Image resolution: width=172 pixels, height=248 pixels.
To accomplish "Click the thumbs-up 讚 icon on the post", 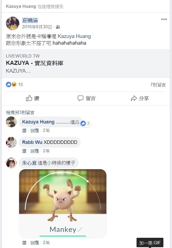I will click(29, 98).
